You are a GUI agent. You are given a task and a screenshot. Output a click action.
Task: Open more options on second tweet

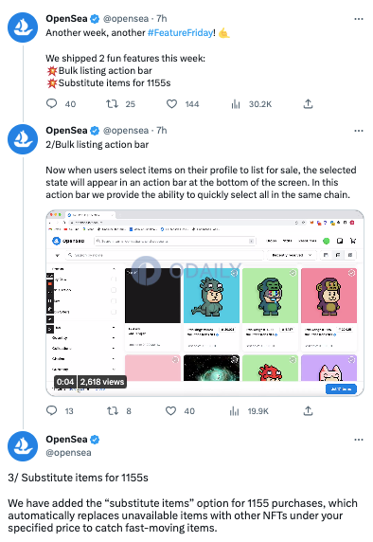point(359,131)
